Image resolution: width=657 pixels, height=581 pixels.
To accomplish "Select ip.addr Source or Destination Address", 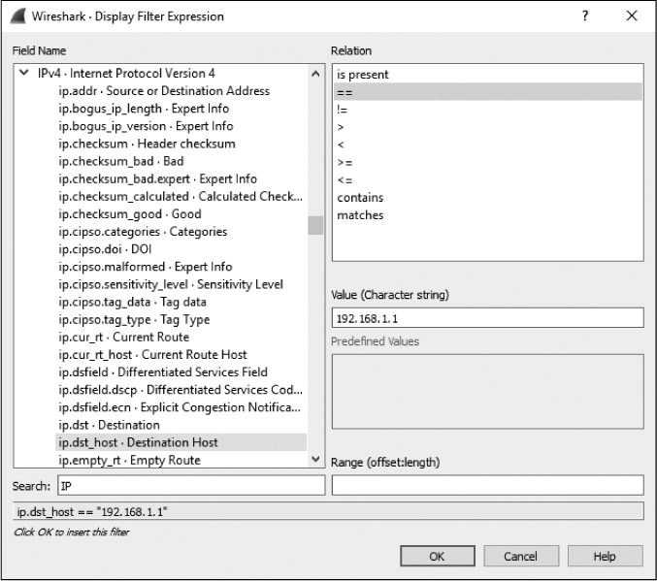I will coord(164,91).
